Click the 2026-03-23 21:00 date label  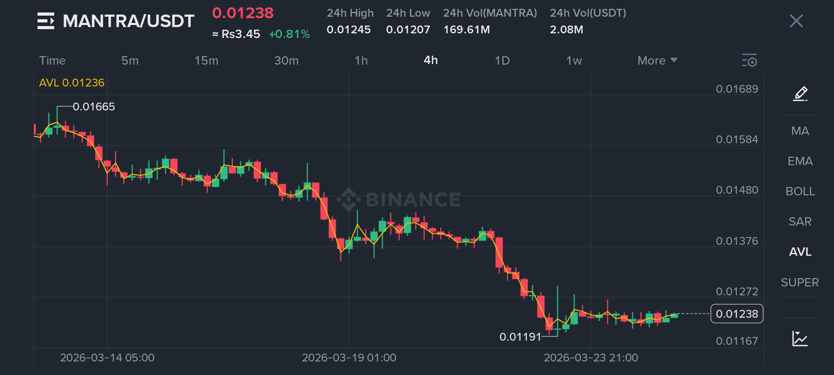591,358
